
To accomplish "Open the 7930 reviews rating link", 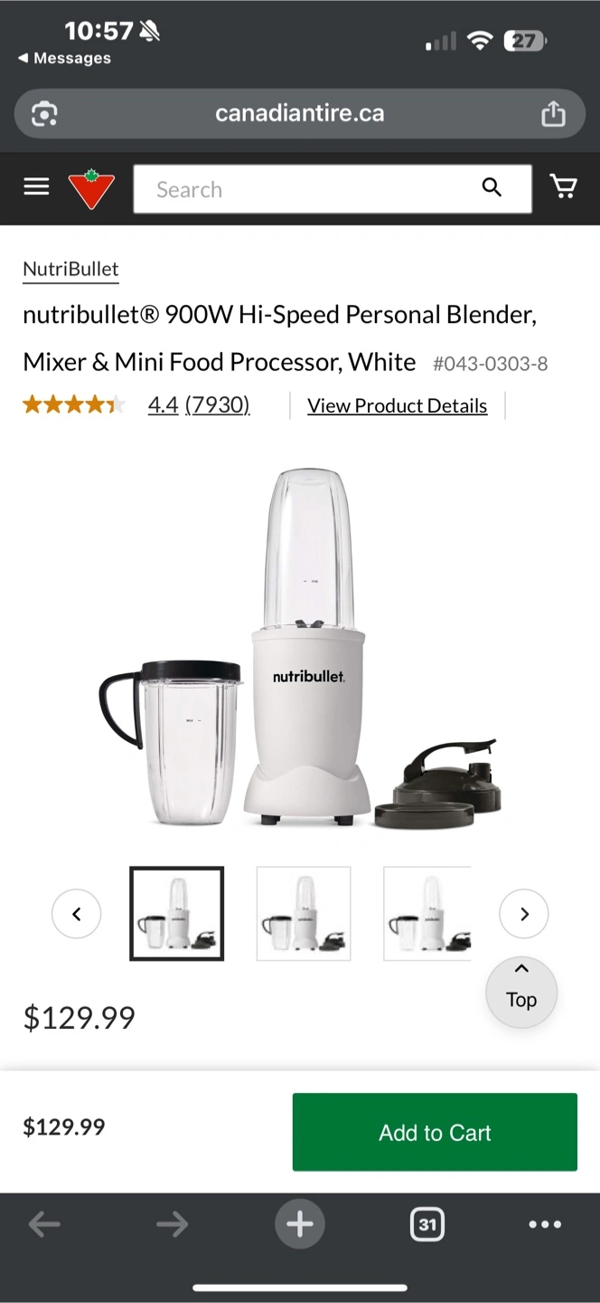I will pos(217,404).
